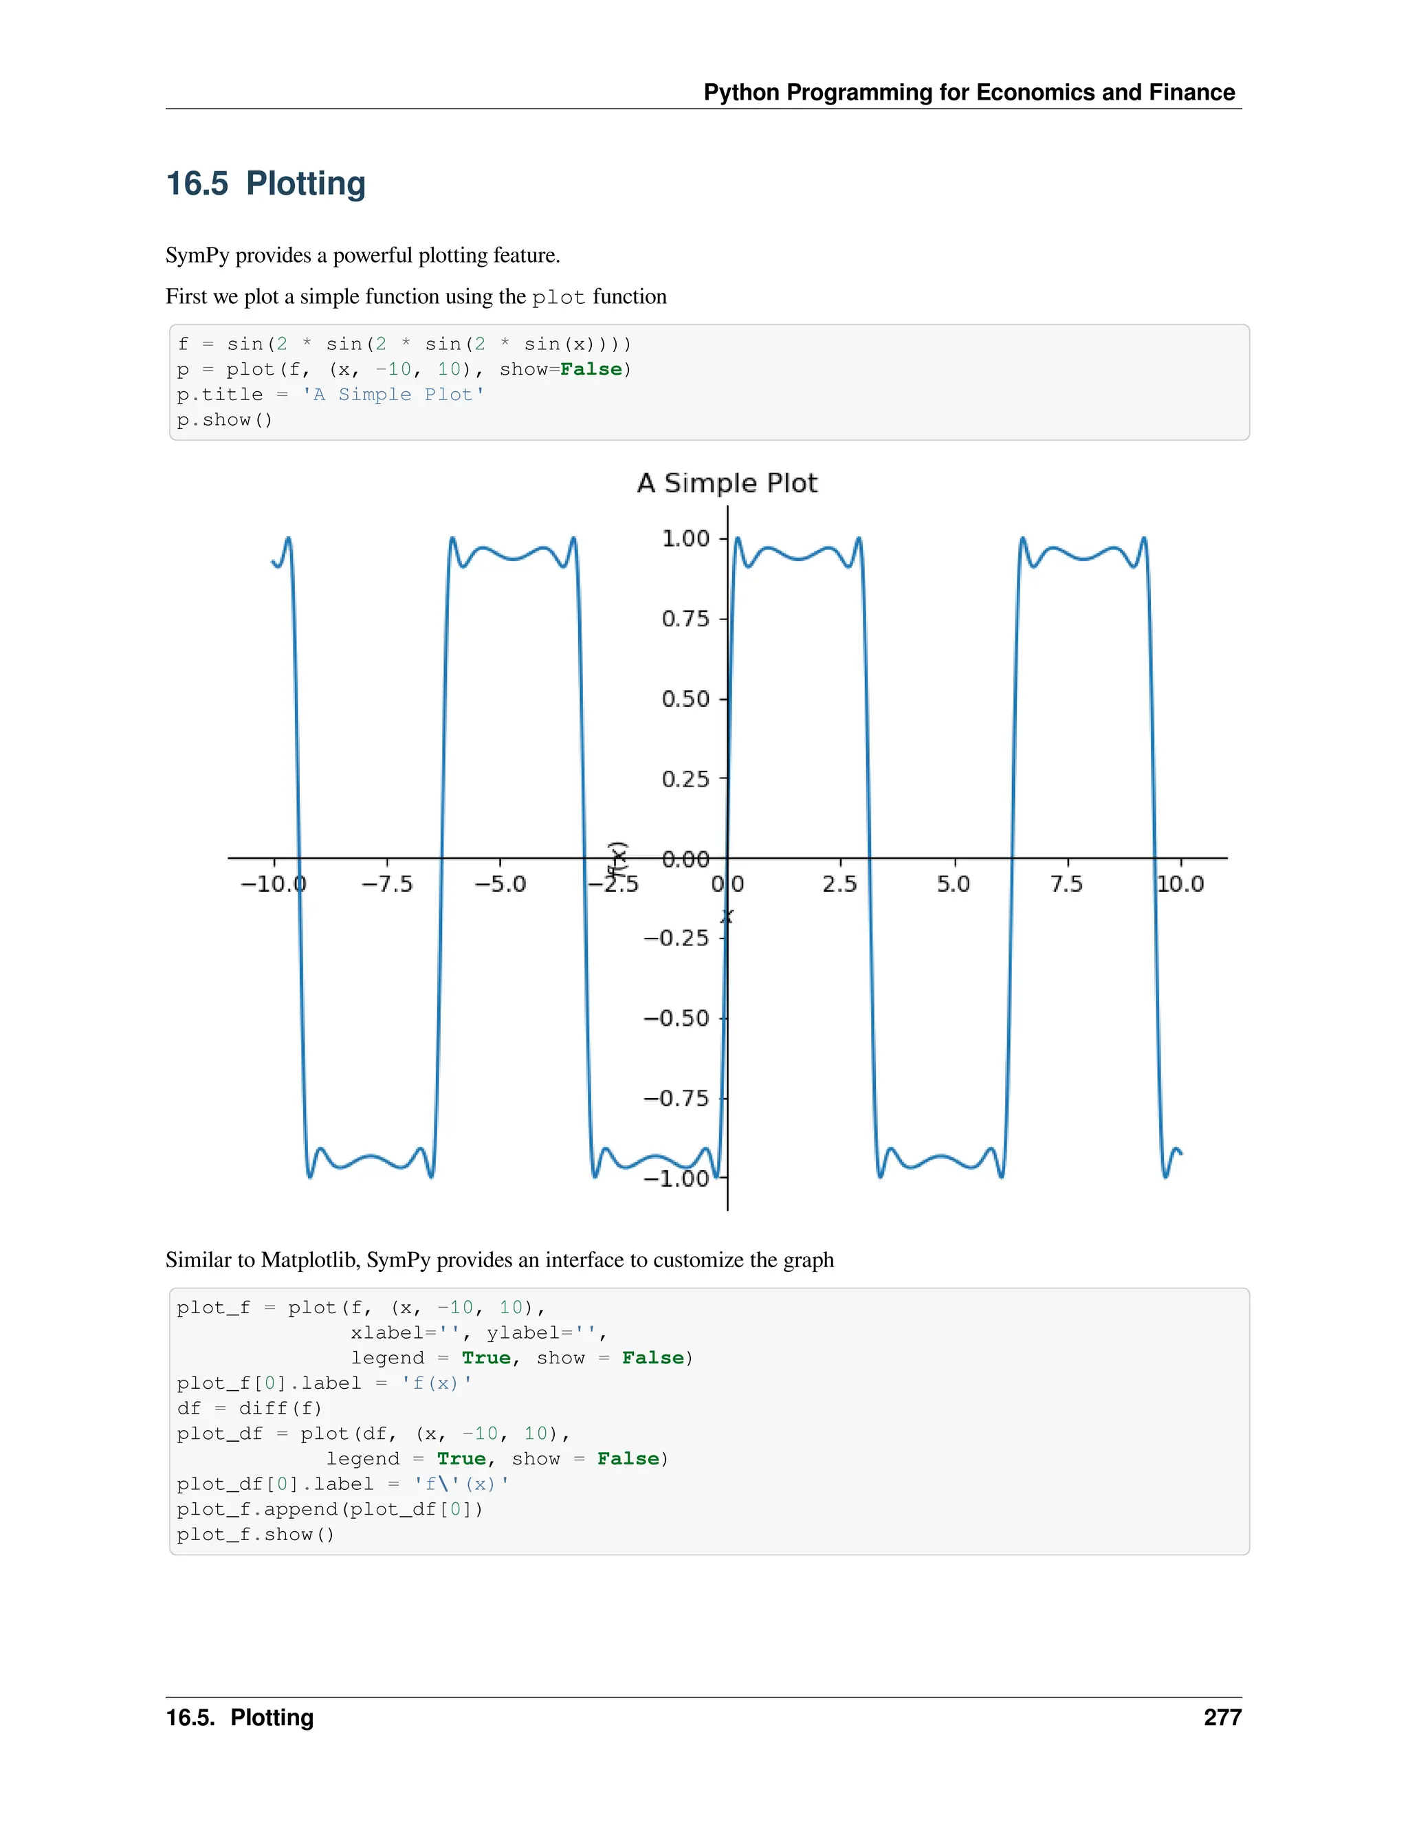The width and height of the screenshot is (1408, 1822).
Task: Click the code line 'plot_f = plot(f, (x, -10, 10),'
Action: [361, 1307]
